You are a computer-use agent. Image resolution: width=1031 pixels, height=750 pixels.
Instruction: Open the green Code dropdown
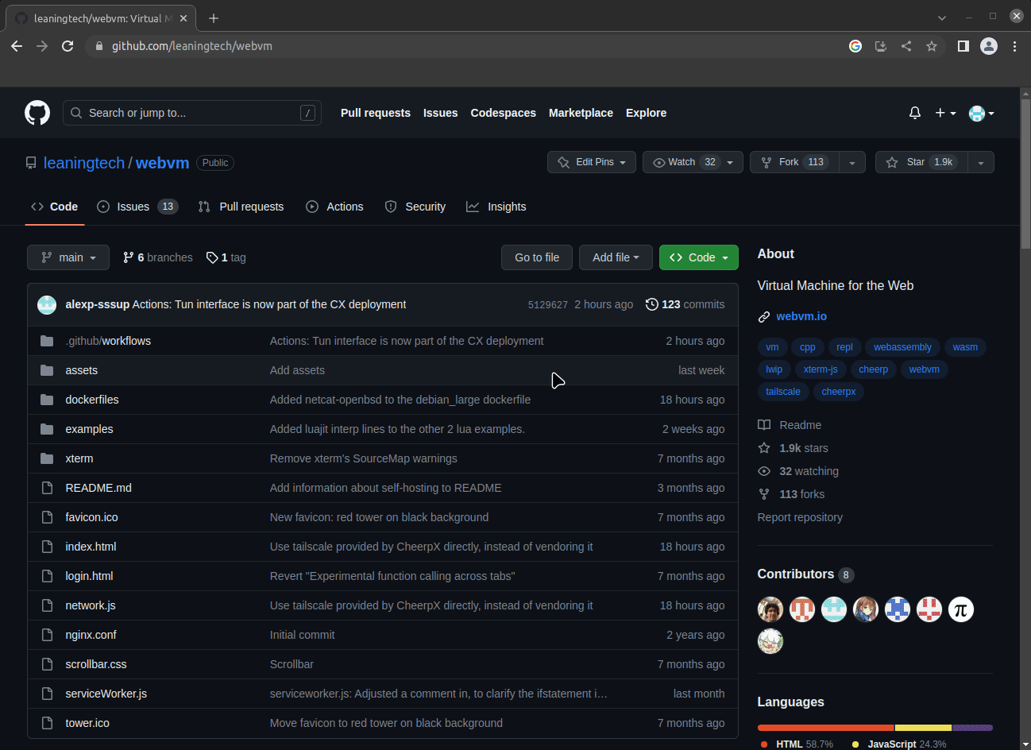[699, 257]
